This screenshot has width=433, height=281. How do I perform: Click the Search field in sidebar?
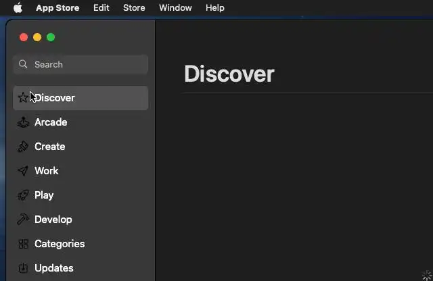[x=81, y=64]
